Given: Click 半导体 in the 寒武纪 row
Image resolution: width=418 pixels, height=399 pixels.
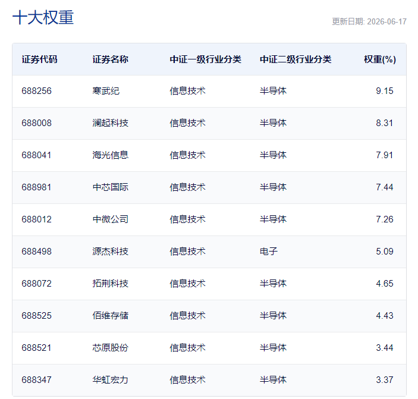Looking at the screenshot, I should [274, 91].
